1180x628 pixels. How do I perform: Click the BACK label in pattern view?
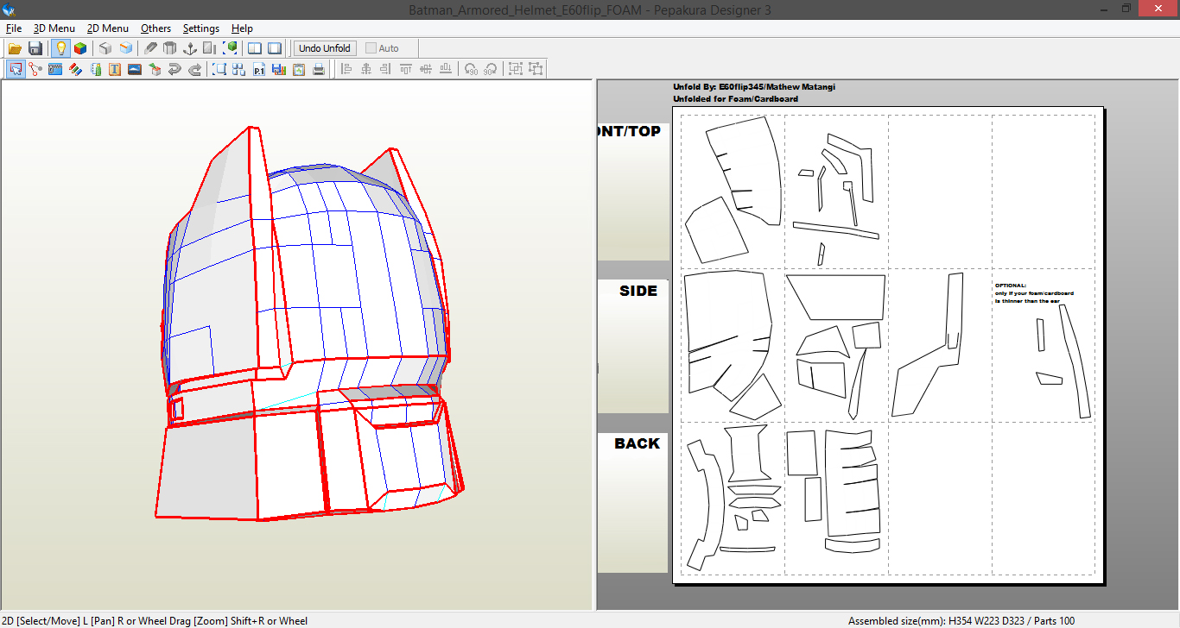[638, 443]
